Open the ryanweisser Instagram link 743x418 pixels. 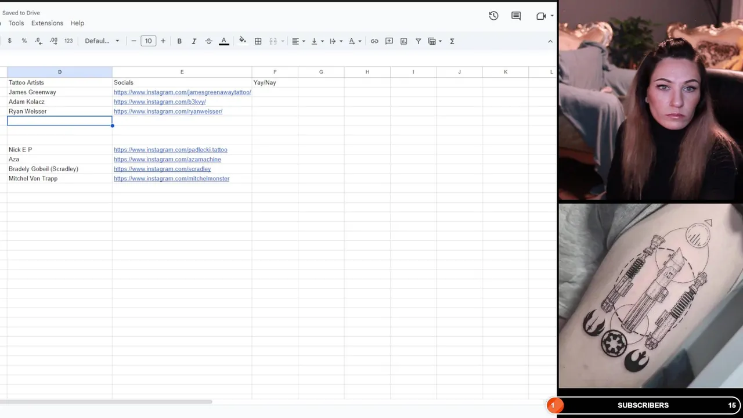(168, 111)
